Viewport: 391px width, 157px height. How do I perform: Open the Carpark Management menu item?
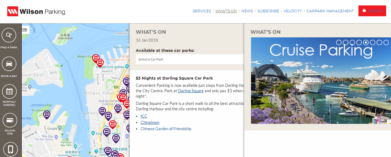click(x=330, y=11)
